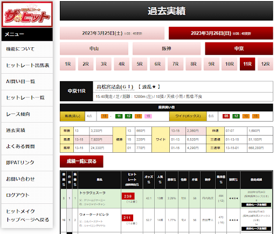276x234 pixels.
Task: Select the 中山 racecourse tab
Action: tap(94, 48)
